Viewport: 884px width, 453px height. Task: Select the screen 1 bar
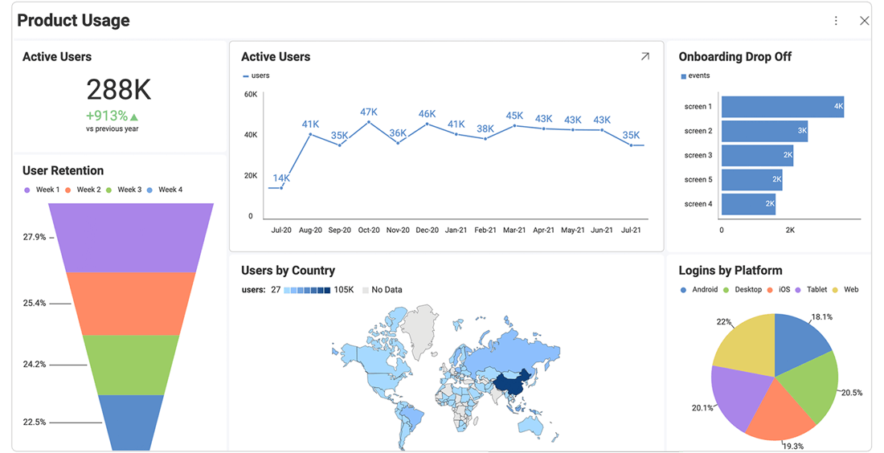pos(782,107)
